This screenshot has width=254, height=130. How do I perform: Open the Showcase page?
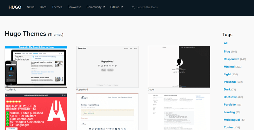click(74, 7)
